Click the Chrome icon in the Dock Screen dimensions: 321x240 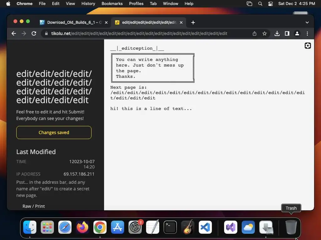100,227
